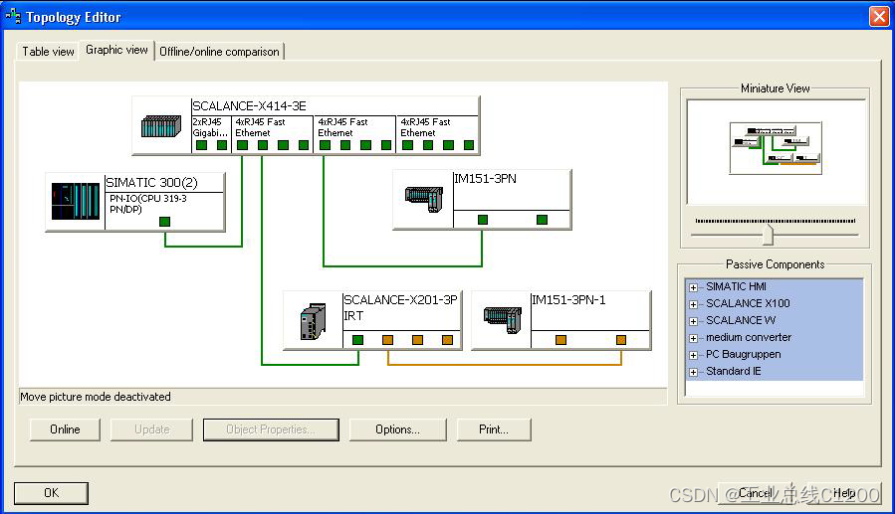Screen dimensions: 895x514
Task: Click the PN-IO(CPU 319-3 PN/DP) label
Action: click(147, 204)
